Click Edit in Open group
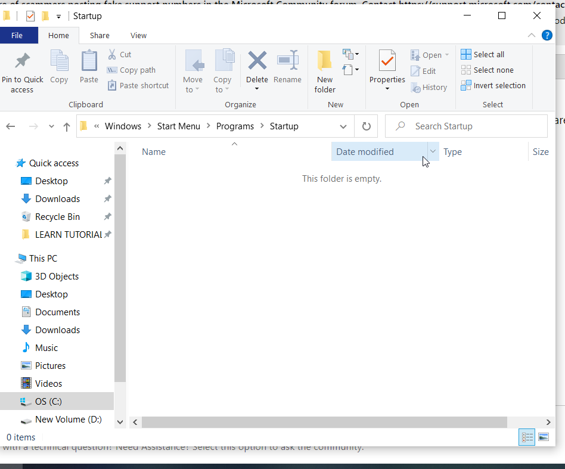565x469 pixels. [424, 71]
